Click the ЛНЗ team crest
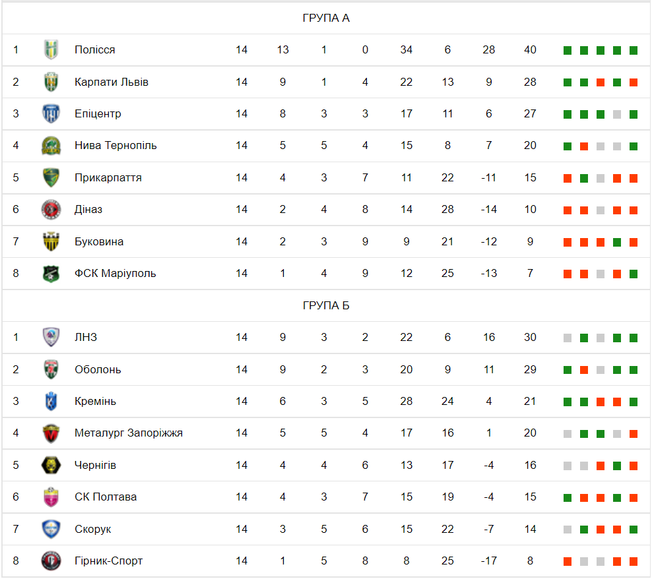The image size is (652, 579). [51, 337]
